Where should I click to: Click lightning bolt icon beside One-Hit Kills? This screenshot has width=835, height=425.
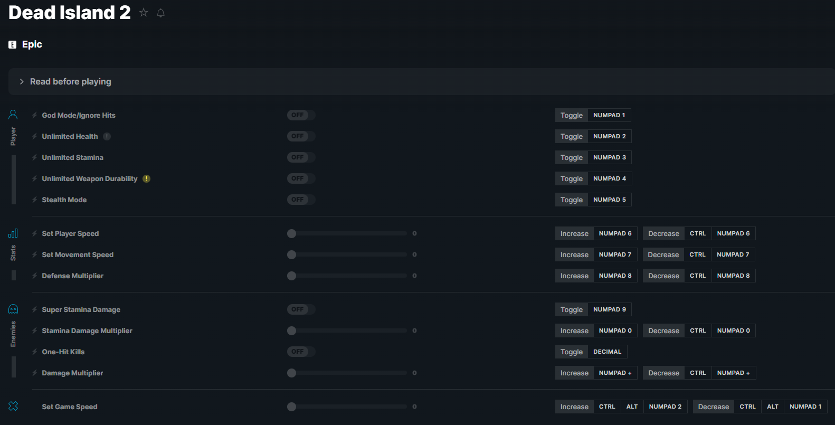click(34, 352)
